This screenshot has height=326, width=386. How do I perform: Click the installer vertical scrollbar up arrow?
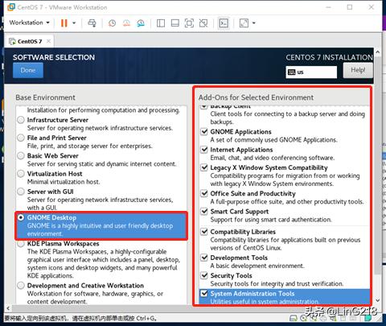tap(378, 52)
